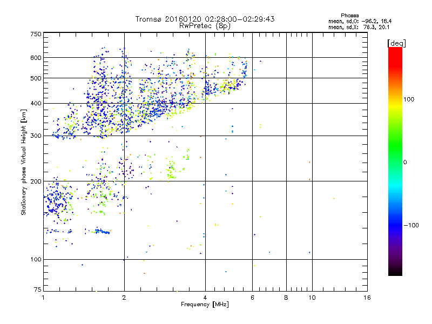Click the 'Frequency [MHz]' x-axis label
The image size is (432, 324).
[205, 305]
